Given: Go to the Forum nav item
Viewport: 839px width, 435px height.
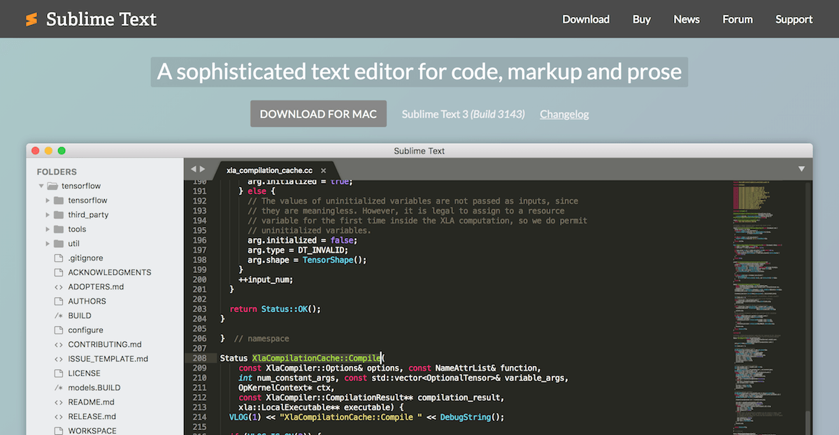Looking at the screenshot, I should [x=738, y=20].
